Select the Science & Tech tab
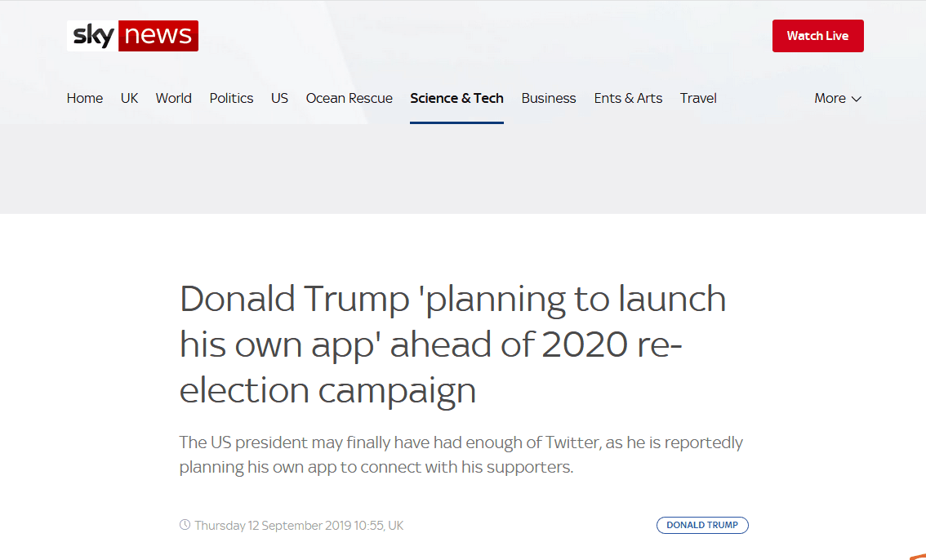This screenshot has width=926, height=560. [456, 99]
